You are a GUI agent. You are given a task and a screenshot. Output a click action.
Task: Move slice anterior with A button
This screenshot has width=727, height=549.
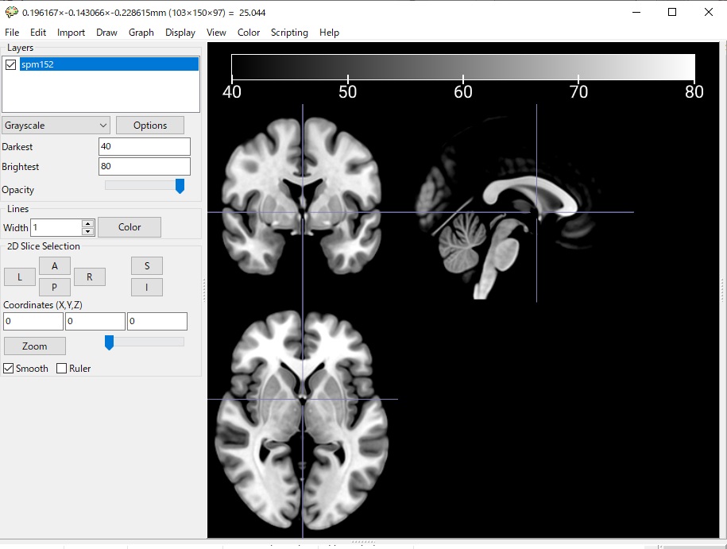point(55,266)
